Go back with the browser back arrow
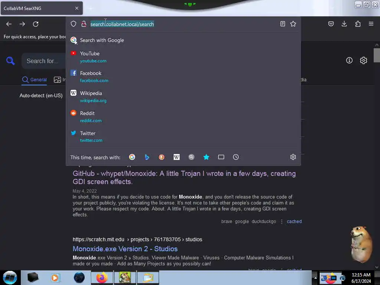This screenshot has height=285, width=380. [x=9, y=24]
